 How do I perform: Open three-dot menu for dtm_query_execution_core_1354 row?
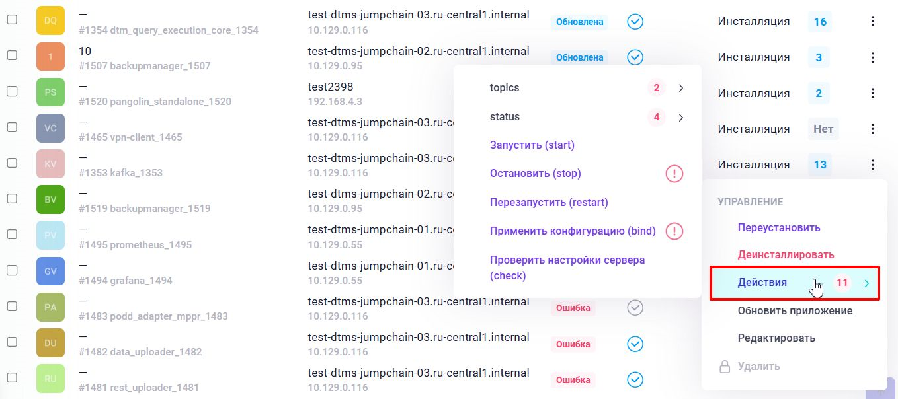(x=873, y=22)
